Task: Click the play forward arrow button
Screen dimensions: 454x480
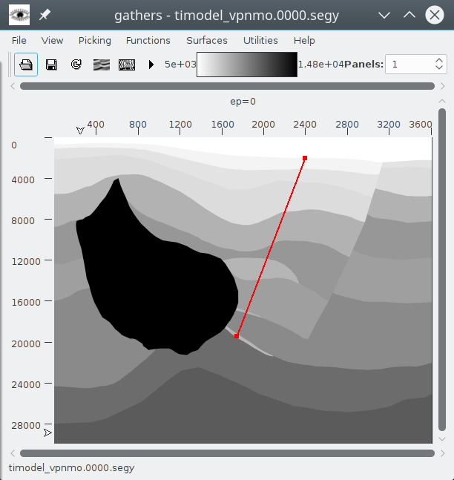Action: (151, 65)
